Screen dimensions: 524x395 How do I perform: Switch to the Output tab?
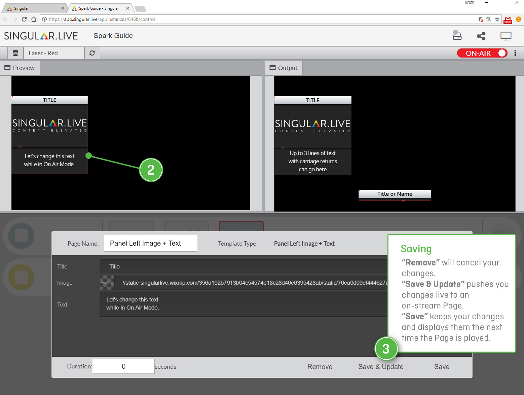tap(284, 68)
